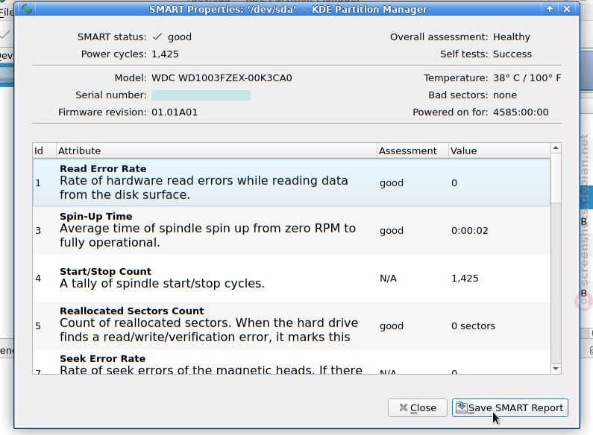This screenshot has height=435, width=593.
Task: Click the Assessment column header
Action: 412,150
